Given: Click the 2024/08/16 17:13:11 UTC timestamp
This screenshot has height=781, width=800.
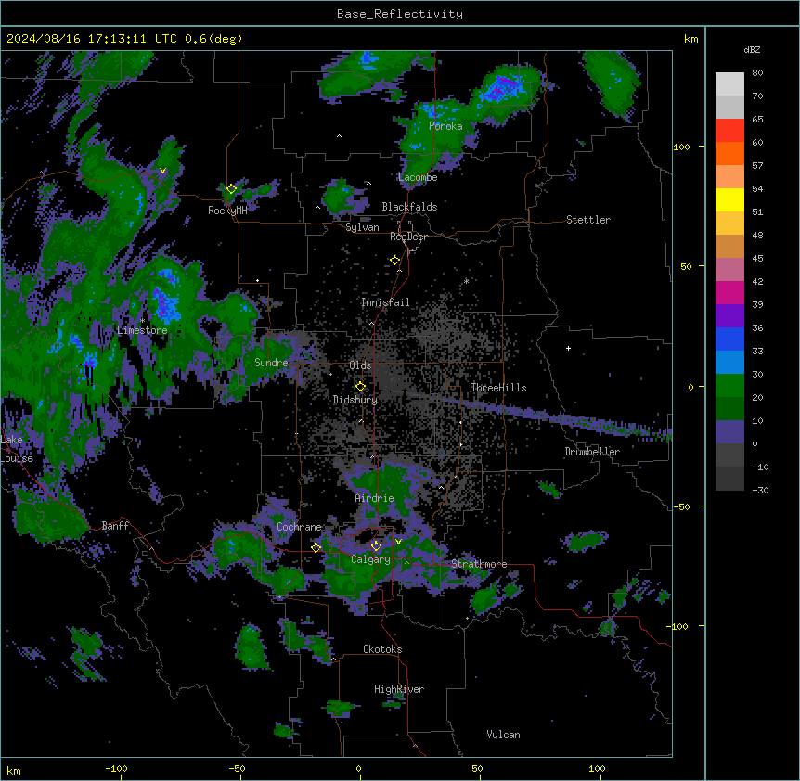Looking at the screenshot, I should pyautogui.click(x=125, y=39).
